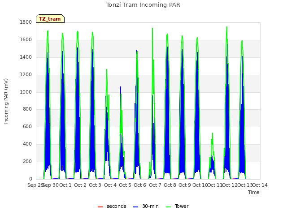
Task: Click the 400 y-axis tick label
Action: (27, 144)
